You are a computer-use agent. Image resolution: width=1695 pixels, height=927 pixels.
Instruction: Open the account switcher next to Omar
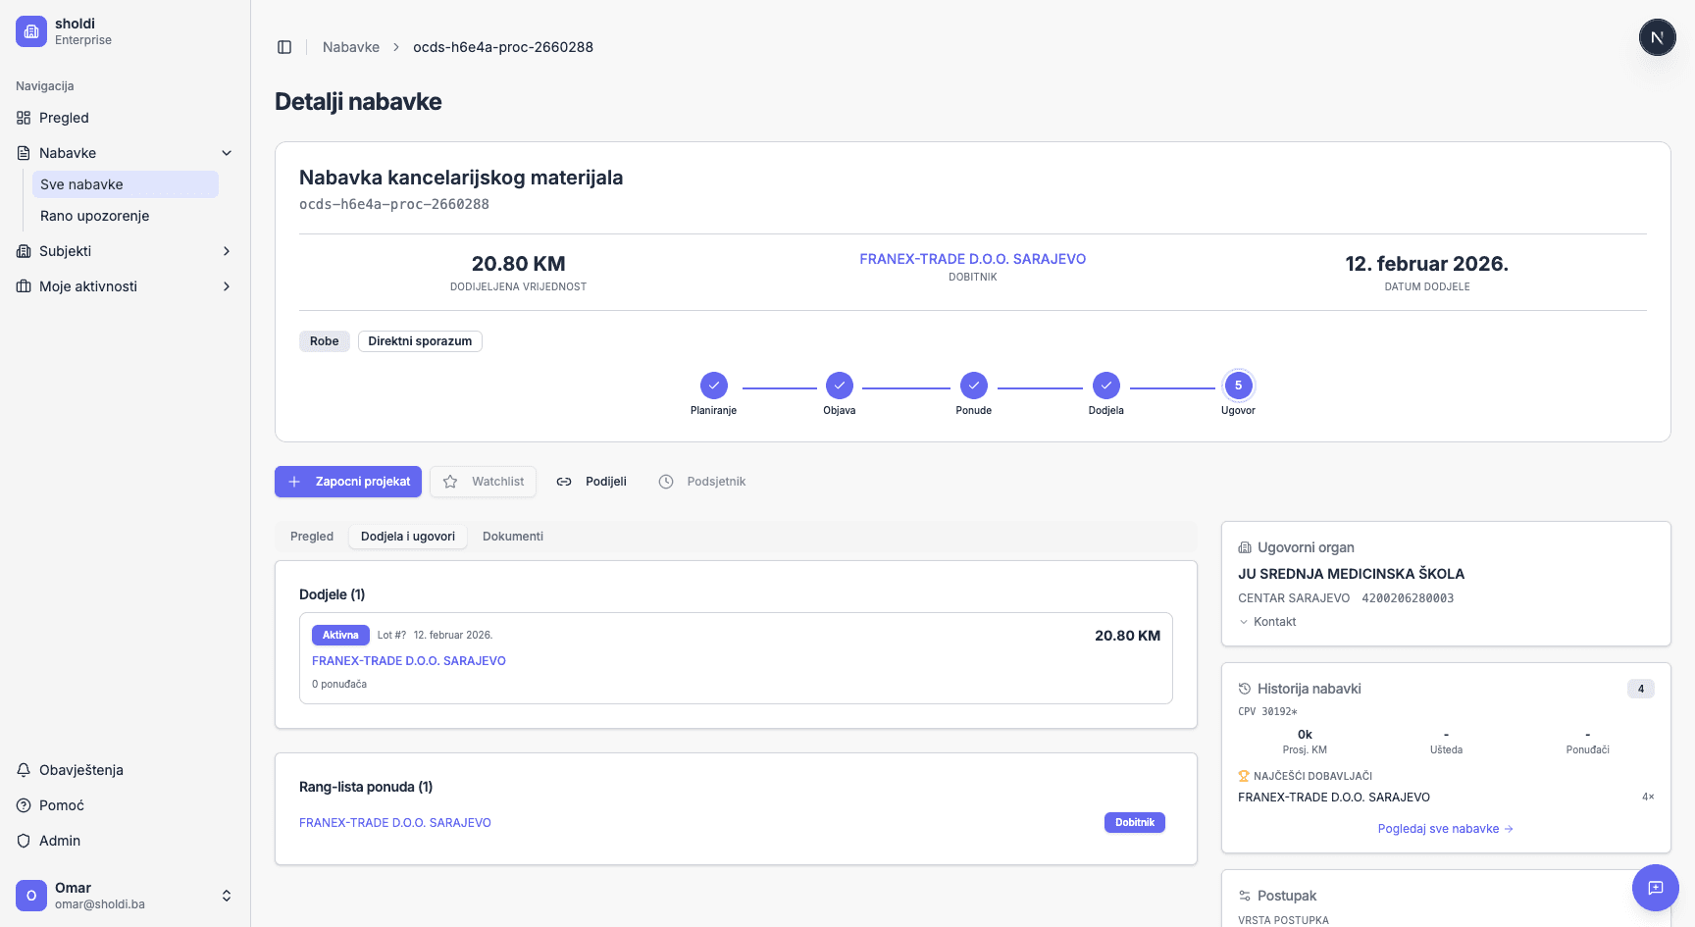(x=227, y=896)
